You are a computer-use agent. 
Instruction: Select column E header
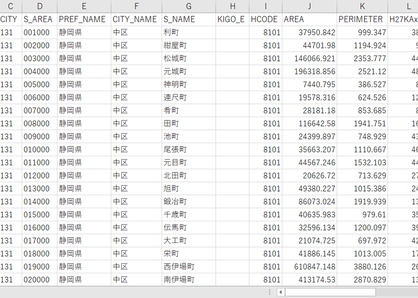coord(84,6)
